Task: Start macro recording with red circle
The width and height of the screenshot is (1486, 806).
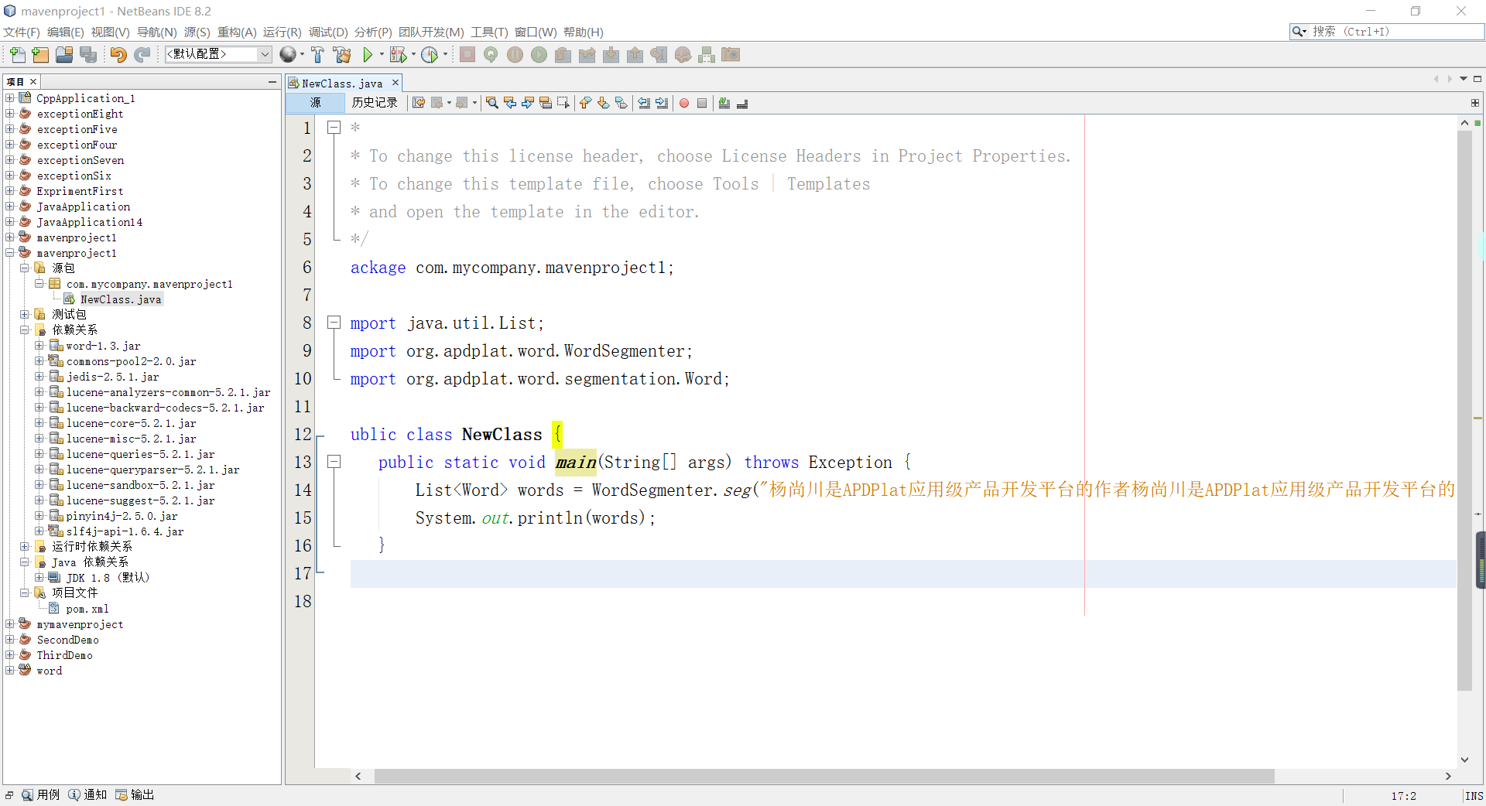Action: (x=684, y=103)
